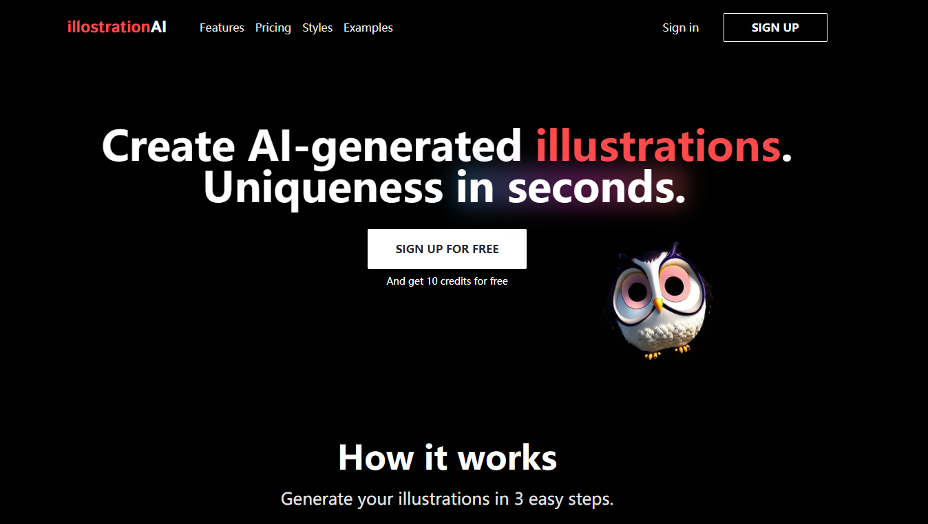Open the Styles menu item
Screen dimensions: 928x524
(317, 28)
